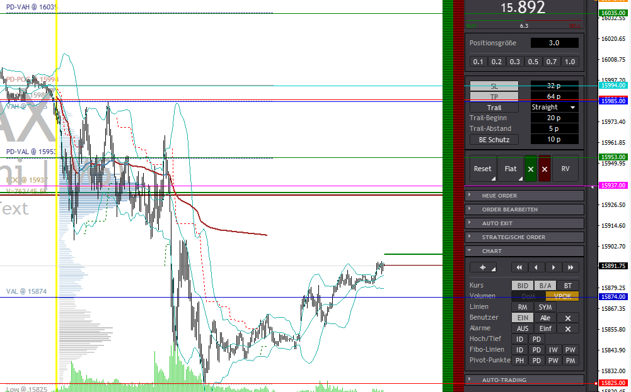The image size is (631, 392).
Task: Select position size preset 0.5
Action: click(x=533, y=61)
